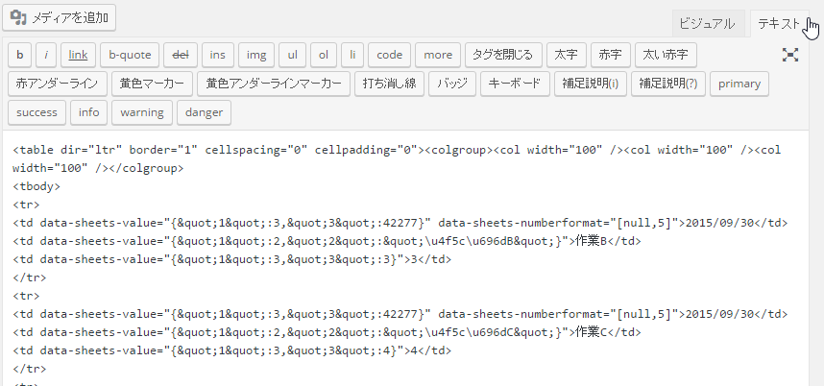Click the close tags (タグを閉じる) button

pyautogui.click(x=503, y=55)
